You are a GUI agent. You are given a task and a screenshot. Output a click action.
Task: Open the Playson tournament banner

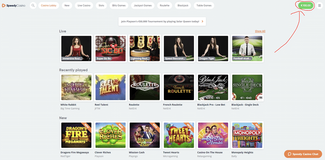pyautogui.click(x=162, y=21)
